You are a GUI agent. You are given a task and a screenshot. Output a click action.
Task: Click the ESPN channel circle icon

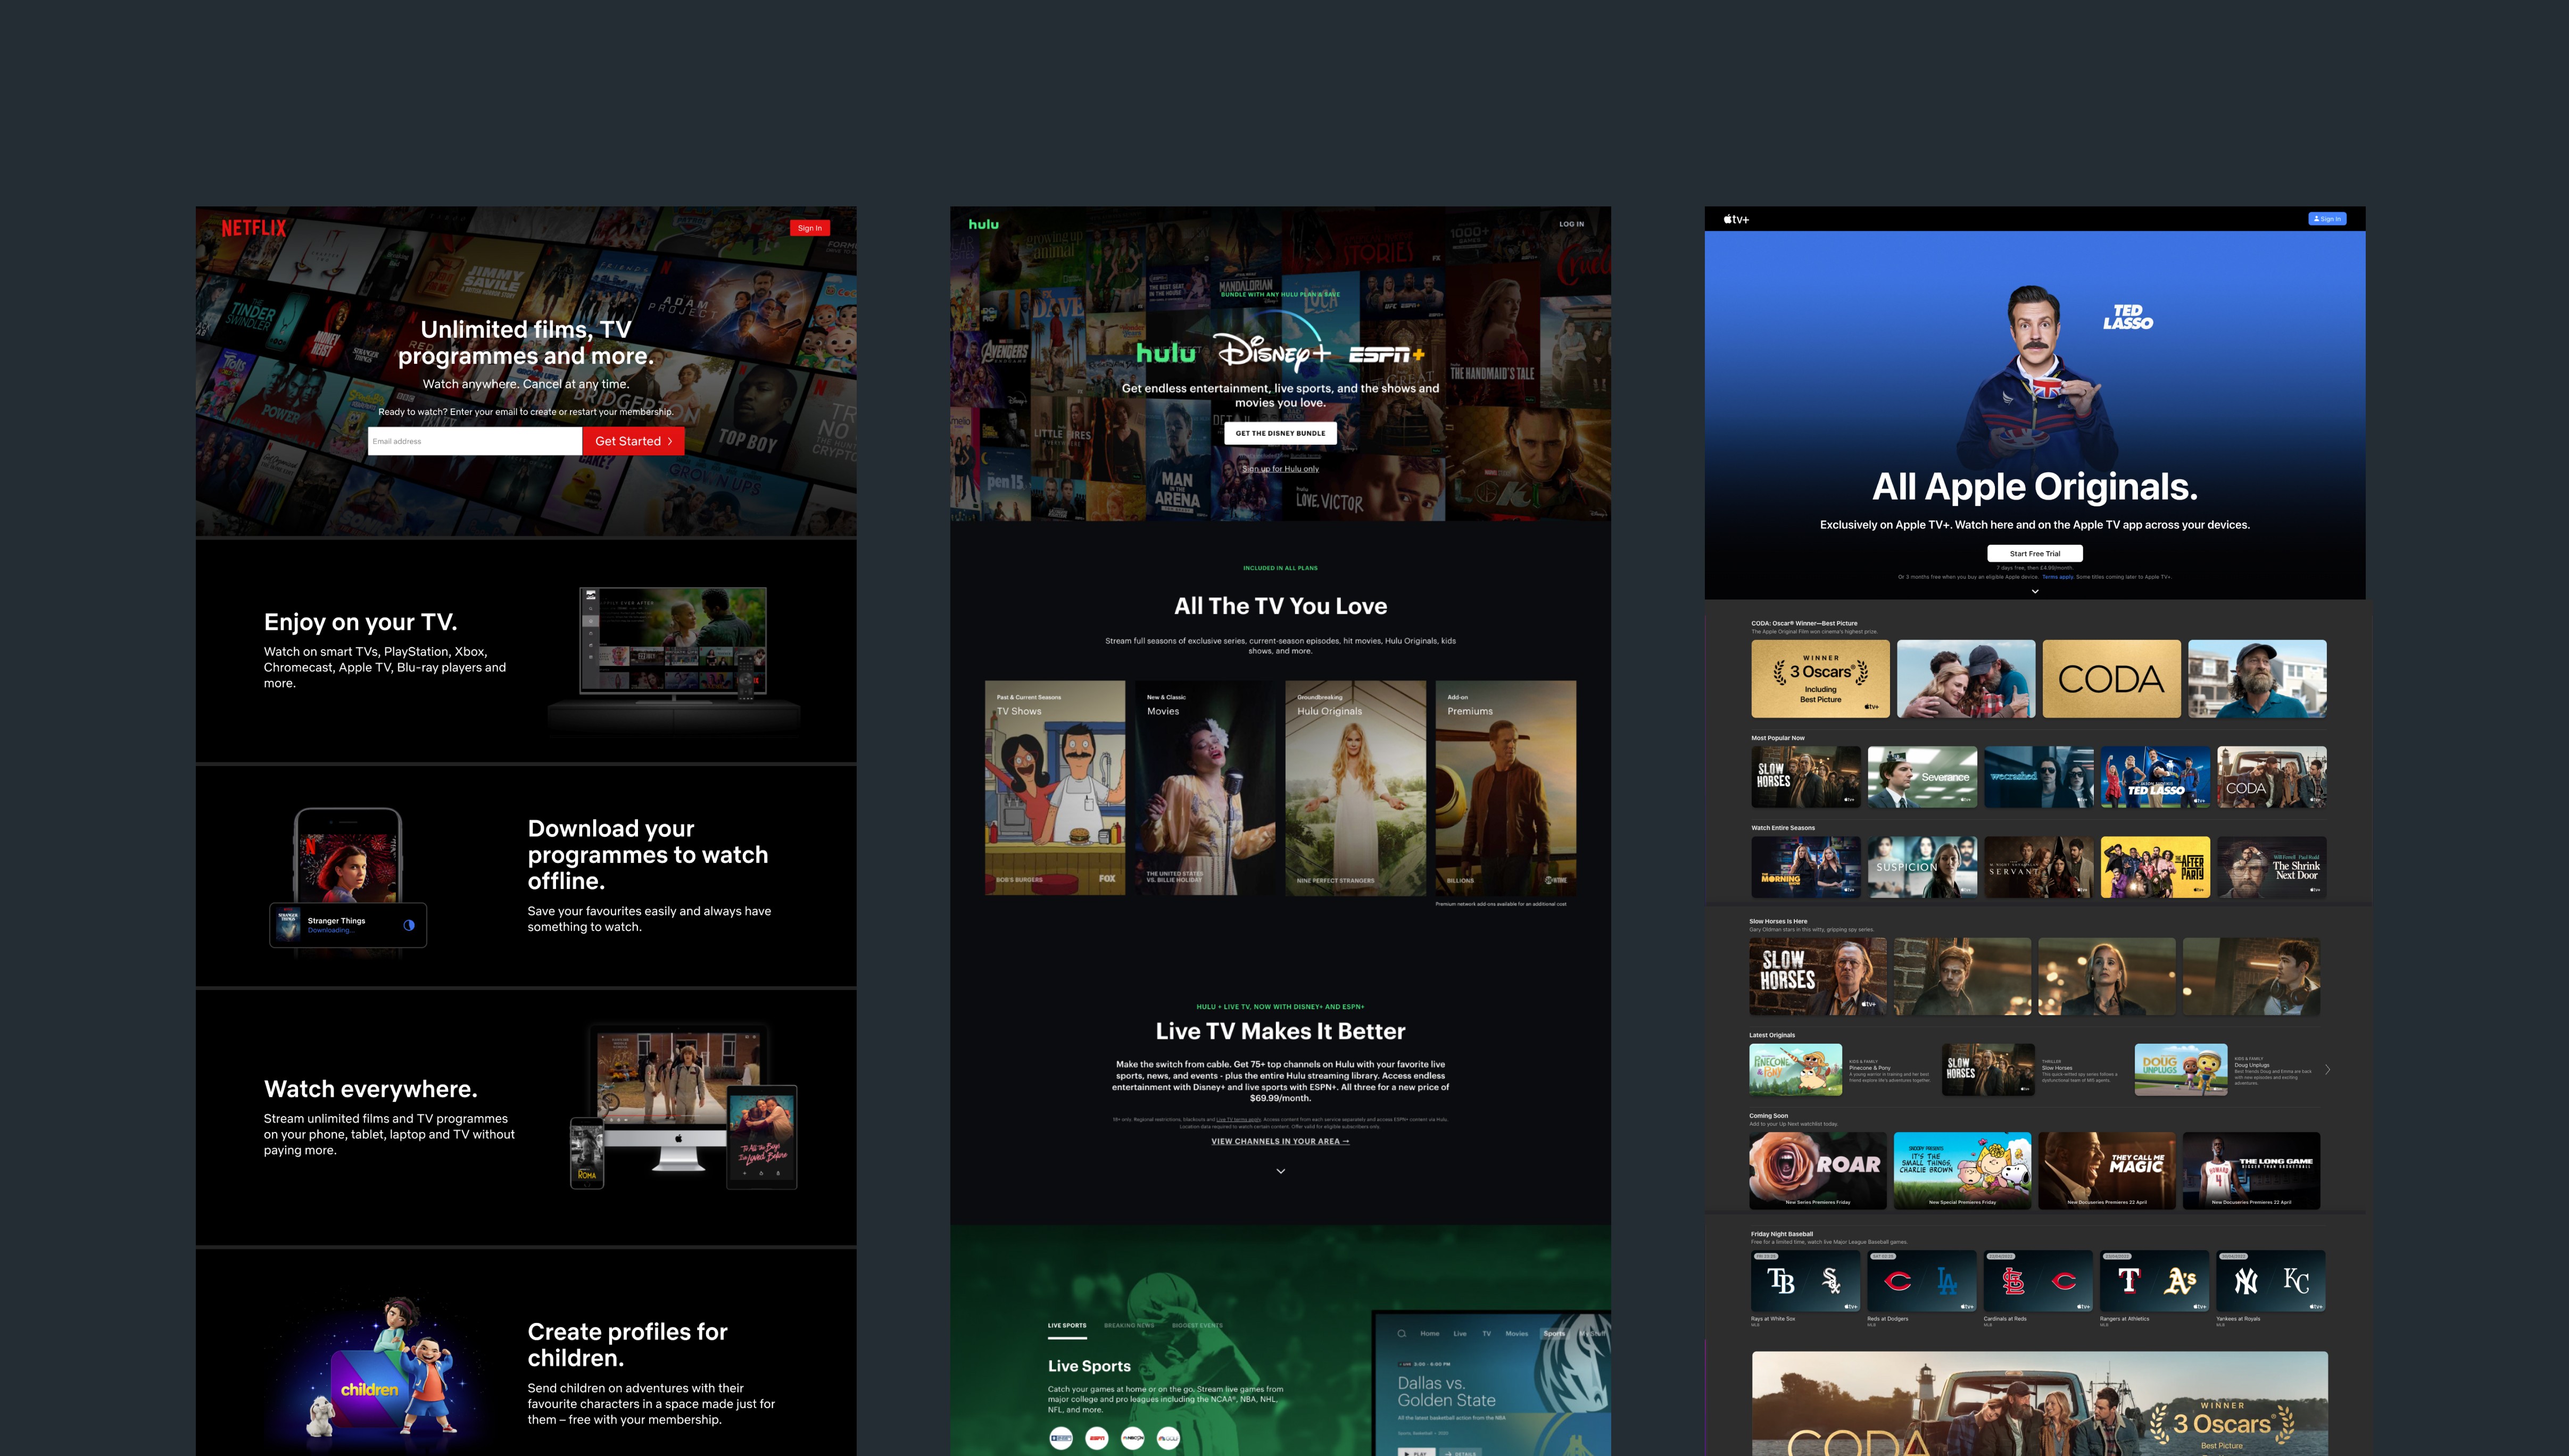click(1096, 1438)
